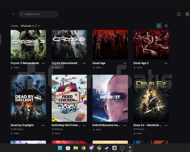Open Discord from the taskbar
The image size is (190, 152).
(91, 148)
